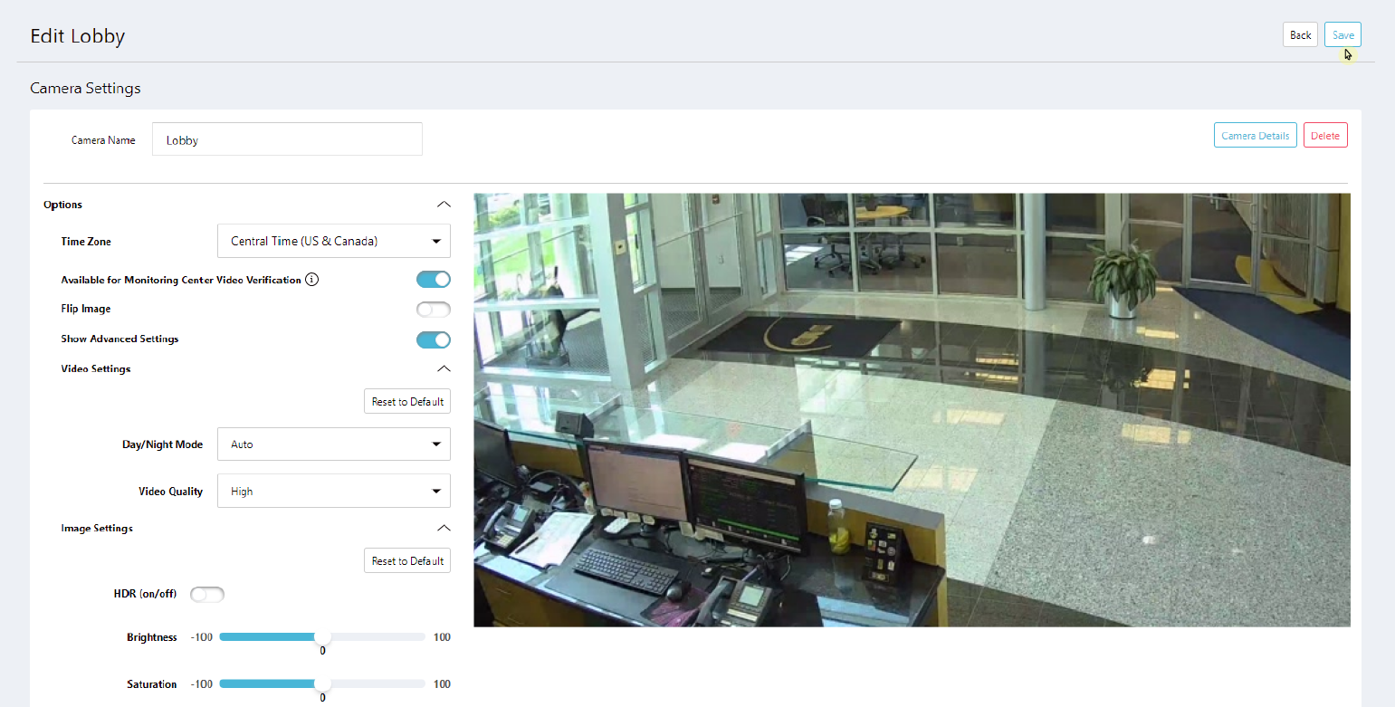Open Camera Details
Viewport: 1395px width, 707px height.
[1255, 136]
